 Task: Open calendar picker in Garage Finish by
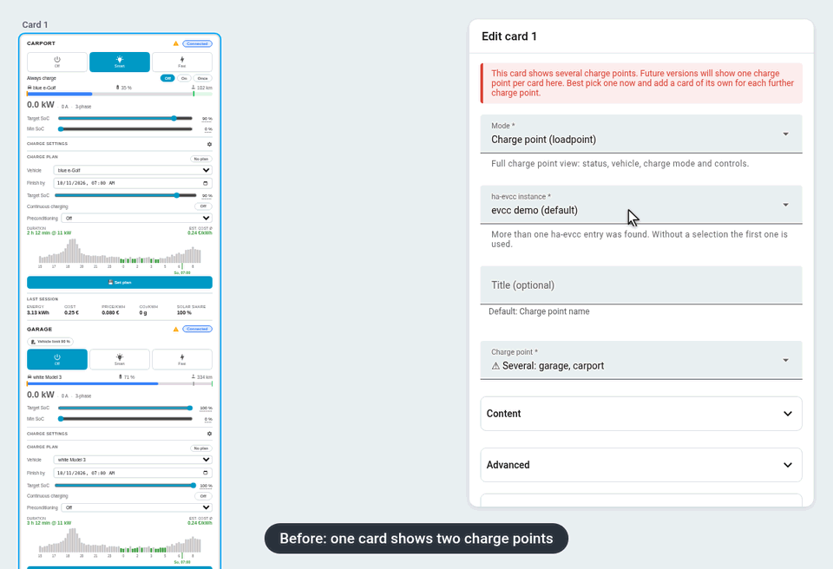pos(206,473)
